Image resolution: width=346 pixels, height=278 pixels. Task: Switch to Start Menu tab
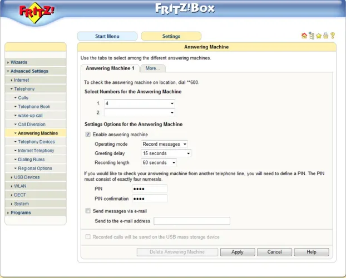(x=107, y=36)
